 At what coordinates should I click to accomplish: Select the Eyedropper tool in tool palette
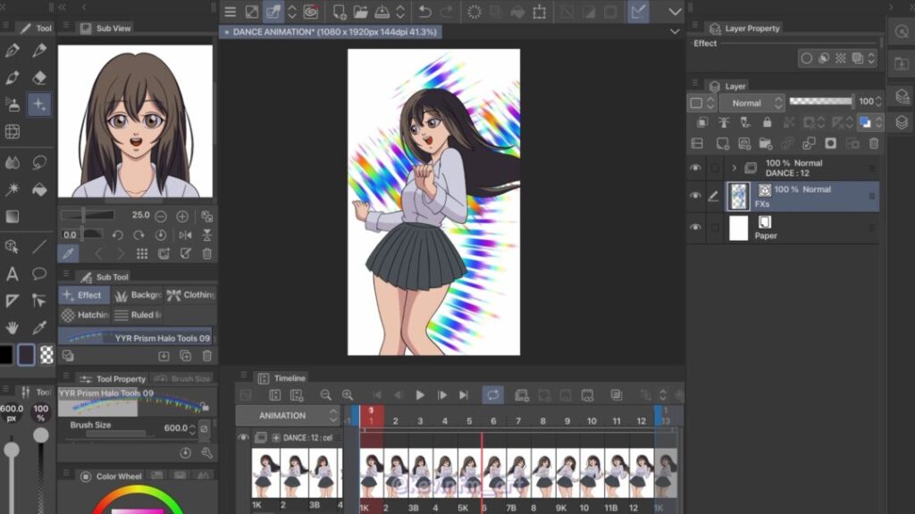39,327
